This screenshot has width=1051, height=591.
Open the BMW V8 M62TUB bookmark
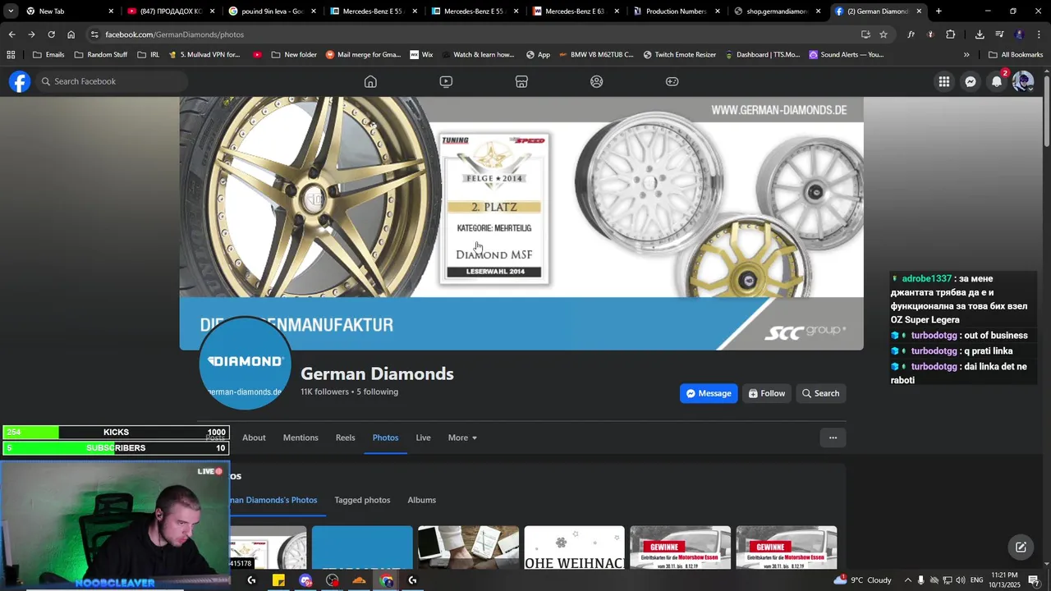596,55
